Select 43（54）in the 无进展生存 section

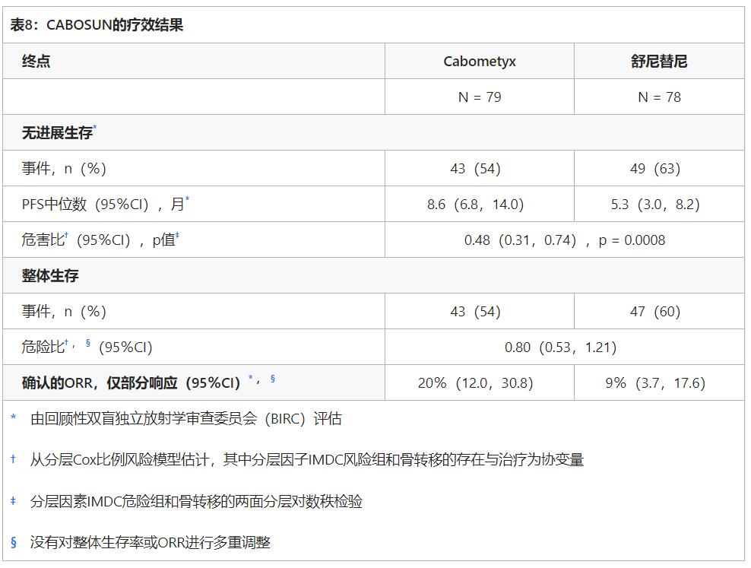tap(476, 169)
